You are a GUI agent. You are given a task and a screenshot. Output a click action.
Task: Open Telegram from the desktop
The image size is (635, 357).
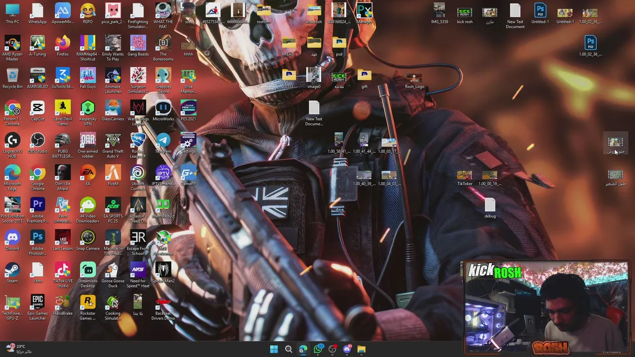163,143
